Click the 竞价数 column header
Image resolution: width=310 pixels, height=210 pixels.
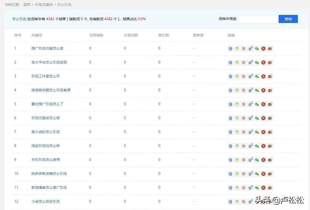(164, 35)
